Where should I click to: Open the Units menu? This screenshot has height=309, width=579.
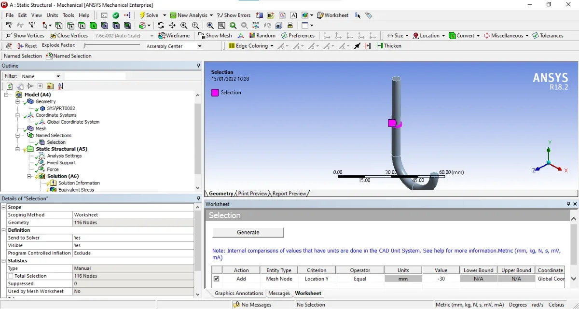click(x=52, y=15)
